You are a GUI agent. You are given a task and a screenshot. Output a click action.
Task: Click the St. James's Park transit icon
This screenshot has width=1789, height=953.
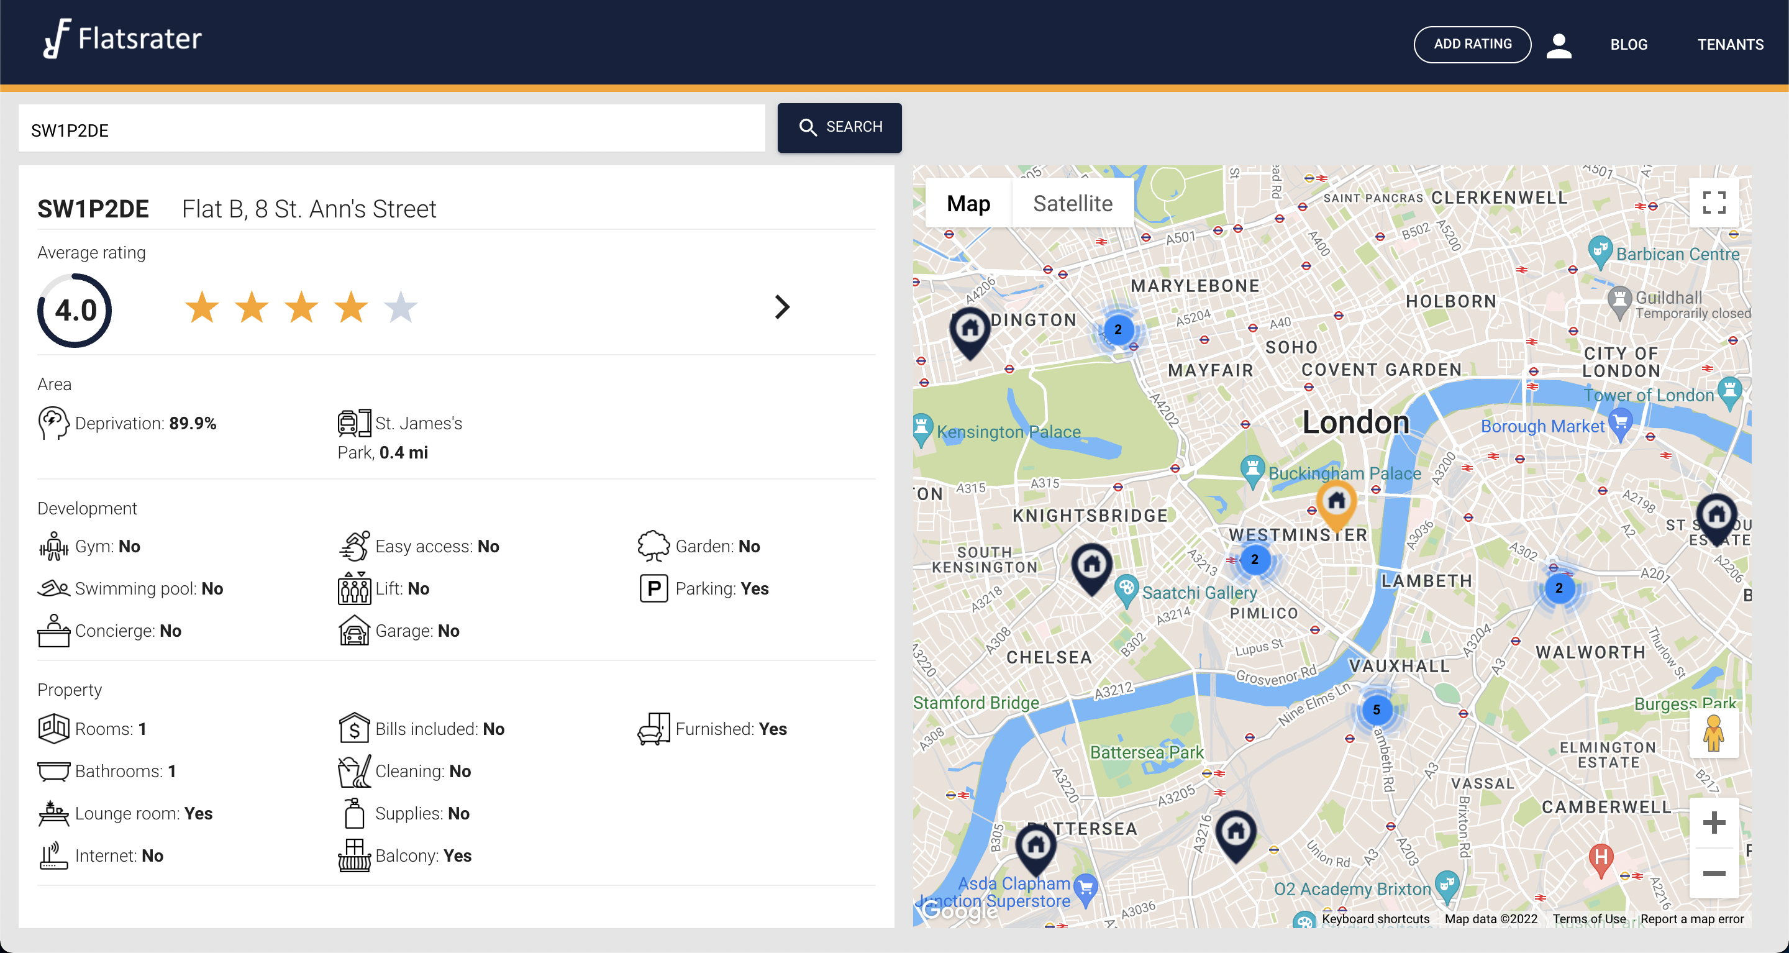point(354,423)
